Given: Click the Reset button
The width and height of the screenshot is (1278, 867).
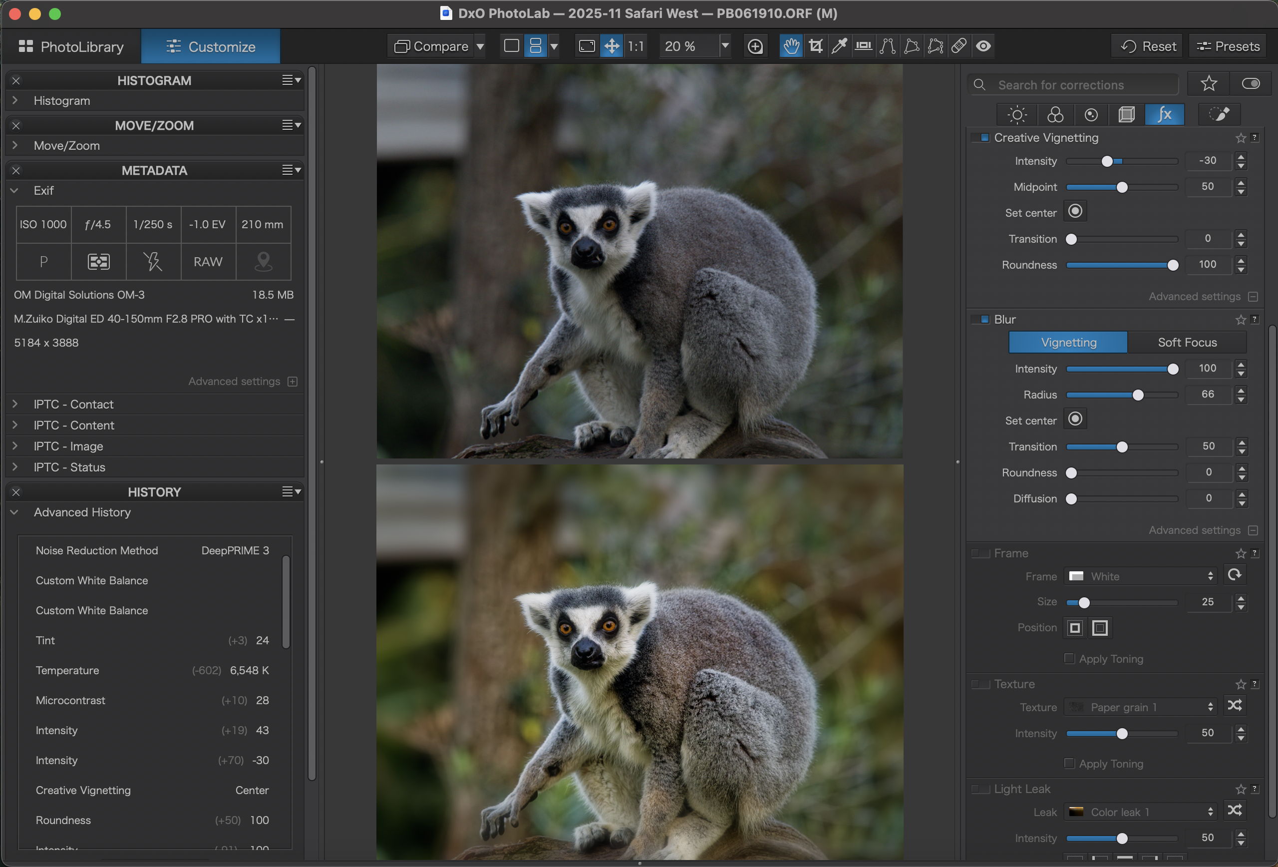Looking at the screenshot, I should 1148,46.
